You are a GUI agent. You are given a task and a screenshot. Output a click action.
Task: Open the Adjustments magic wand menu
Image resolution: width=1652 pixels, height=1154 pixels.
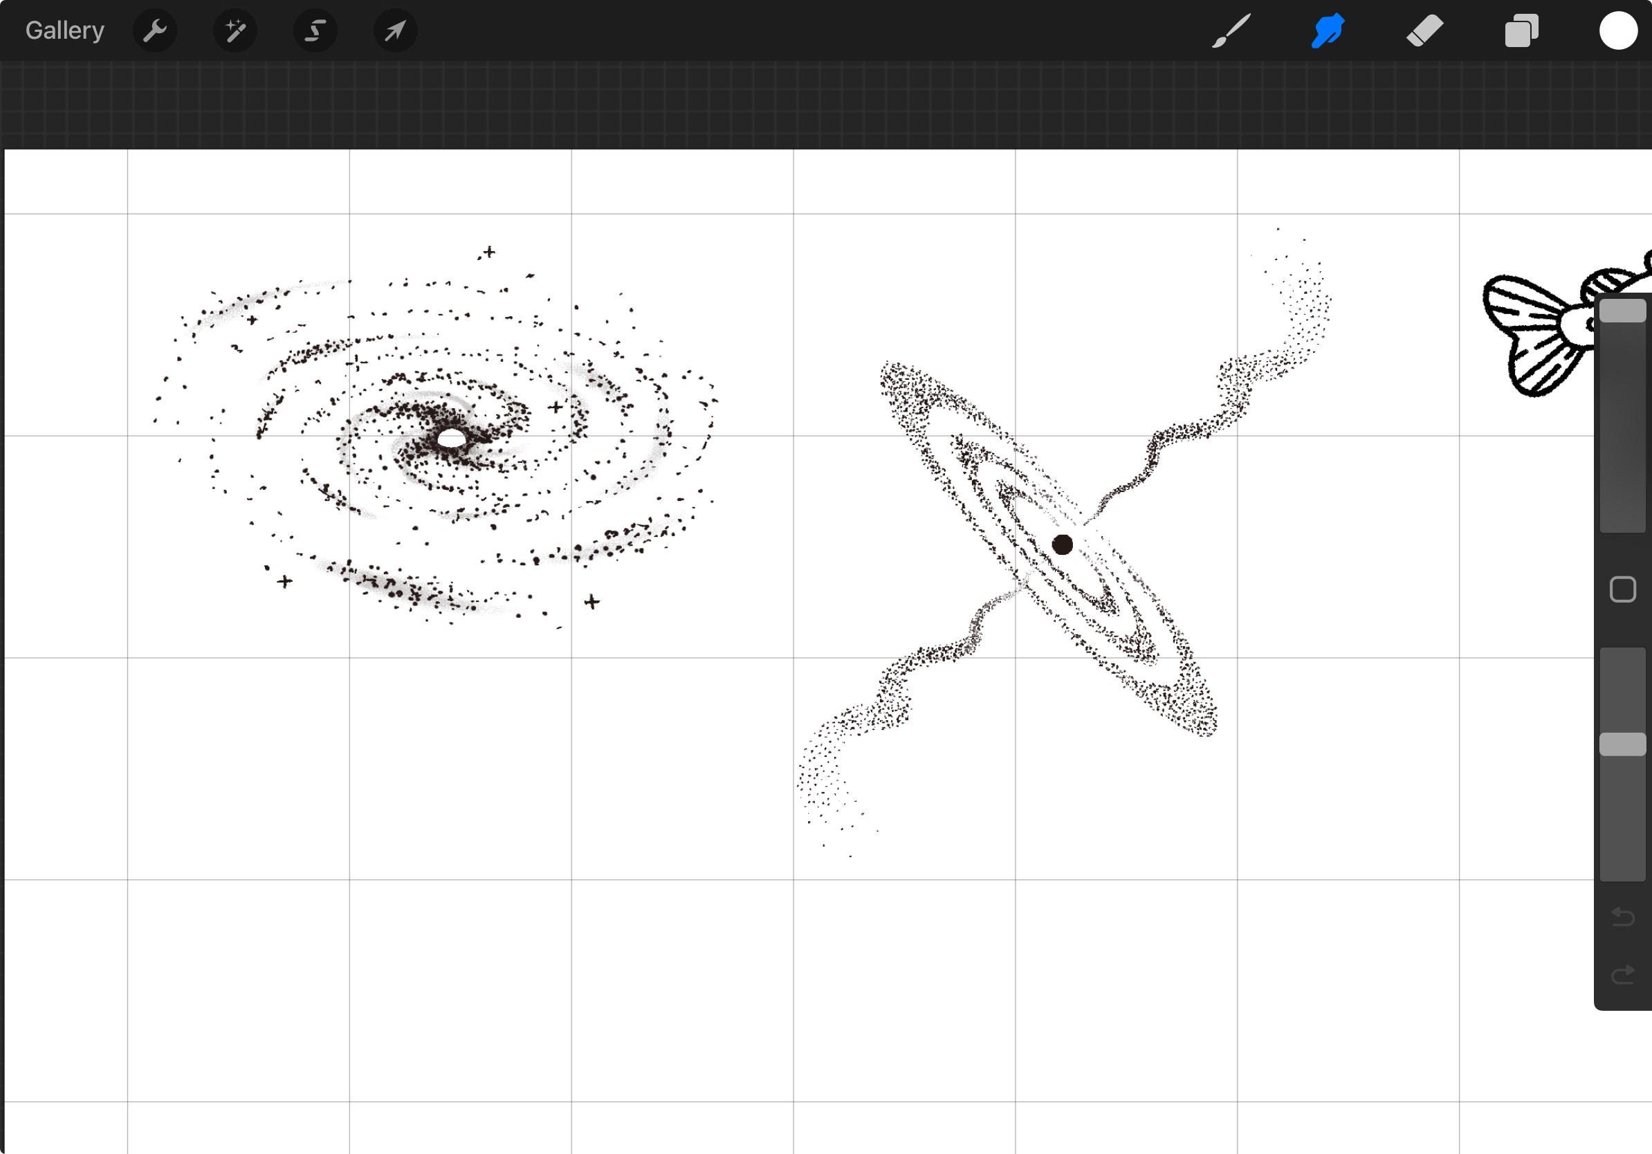[235, 31]
